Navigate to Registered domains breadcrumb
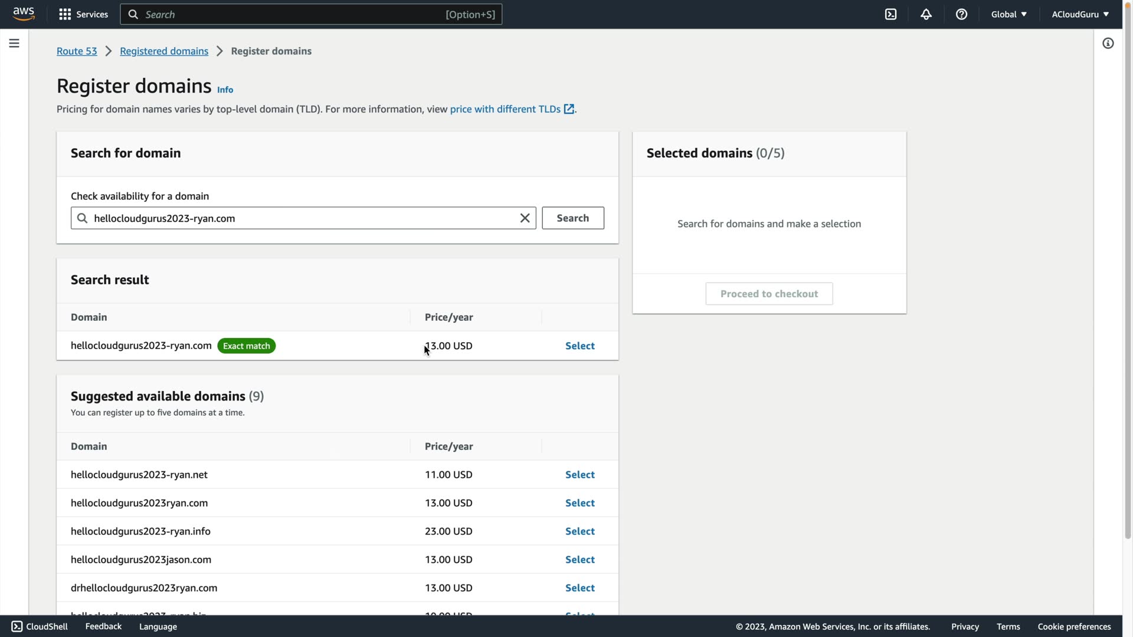1133x637 pixels. (164, 51)
